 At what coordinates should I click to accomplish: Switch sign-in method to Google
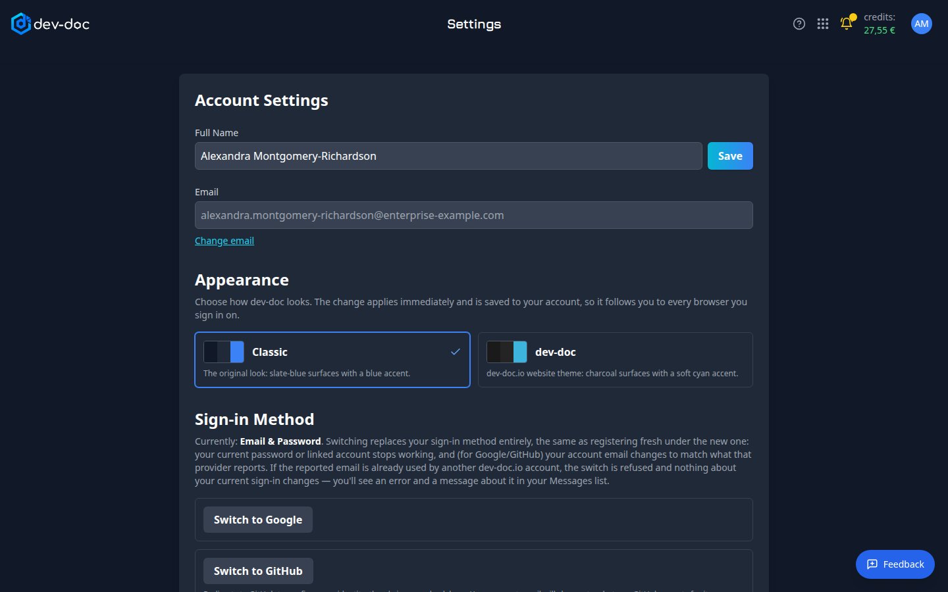[x=258, y=520]
